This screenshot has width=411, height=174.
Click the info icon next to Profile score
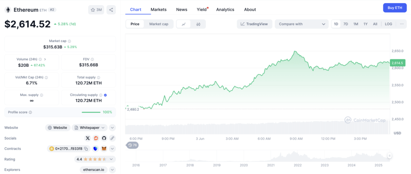(x=31, y=112)
